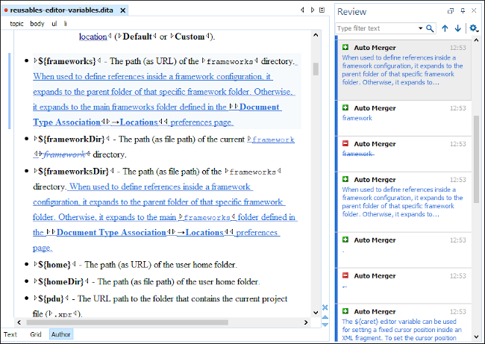485x344 pixels.
Task: Select reusables-editor-variables.dita tab
Action: (66, 10)
